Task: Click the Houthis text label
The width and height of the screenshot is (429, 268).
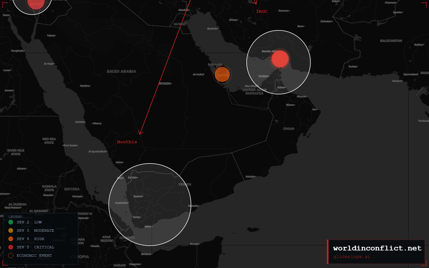Action: (x=127, y=142)
